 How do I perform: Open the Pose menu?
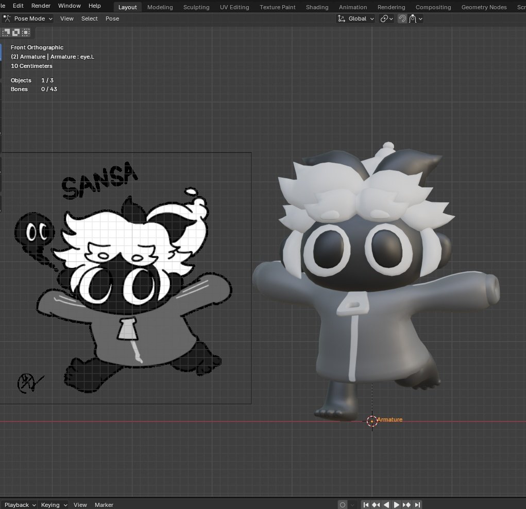[112, 19]
